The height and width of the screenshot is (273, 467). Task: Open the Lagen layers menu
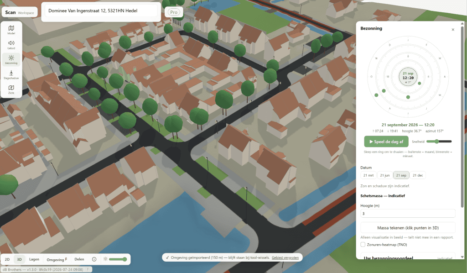34,259
